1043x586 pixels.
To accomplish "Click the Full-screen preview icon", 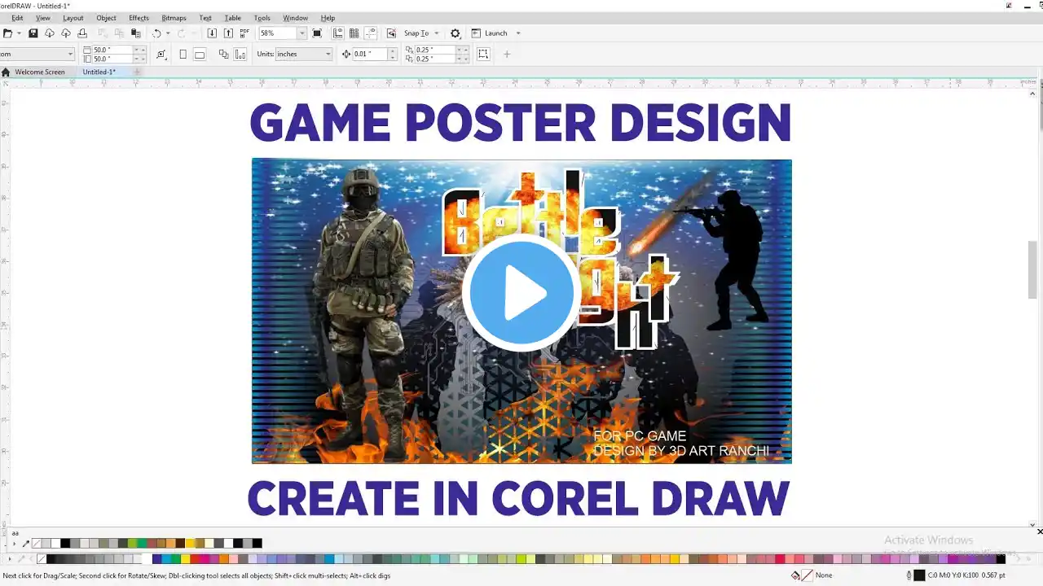I will point(317,33).
